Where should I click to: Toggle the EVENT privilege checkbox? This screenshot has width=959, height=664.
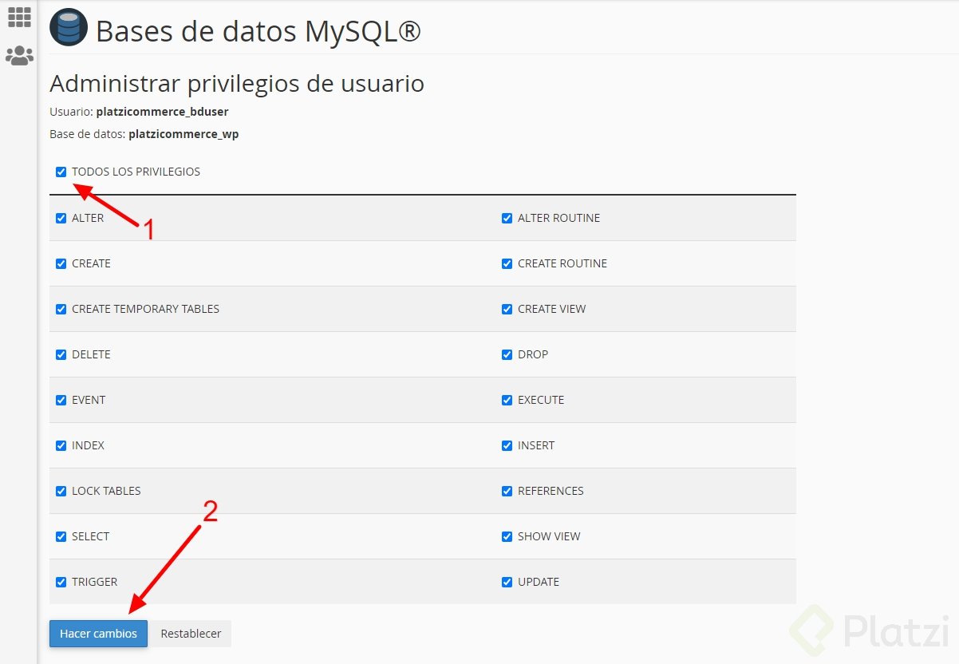click(61, 400)
